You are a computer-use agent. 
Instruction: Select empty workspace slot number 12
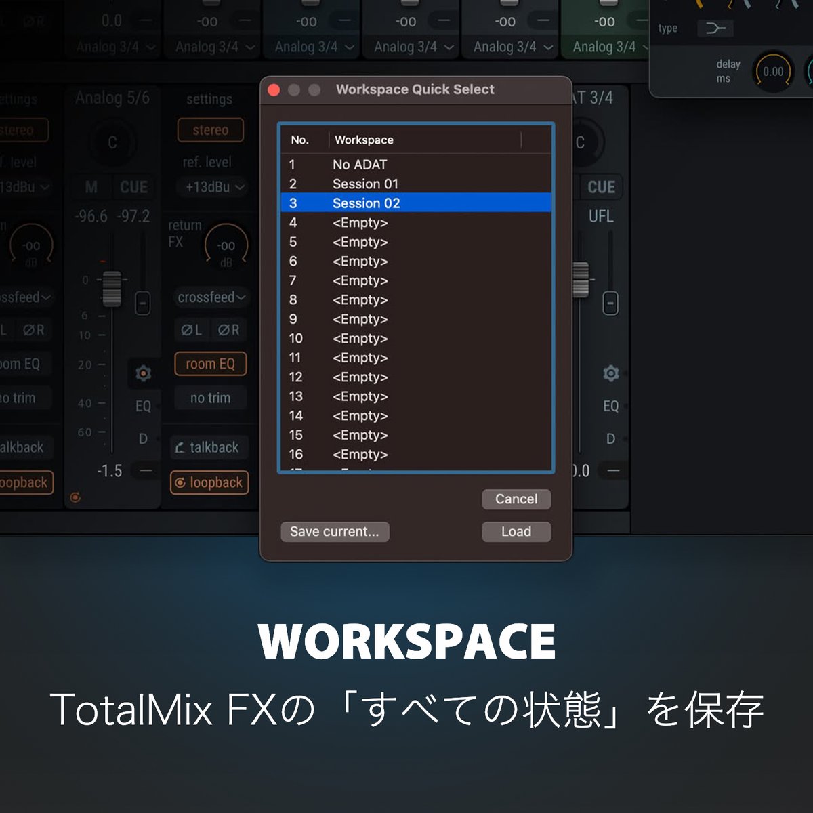click(x=416, y=377)
